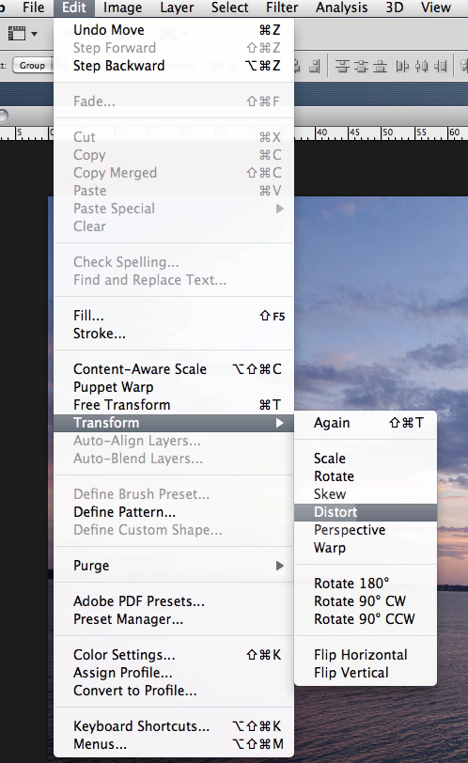Click the Transform submenu arrow

coord(280,423)
